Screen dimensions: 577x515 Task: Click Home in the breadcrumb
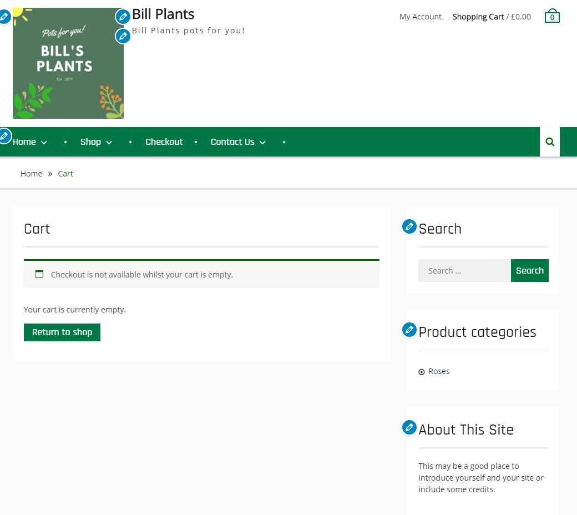[x=31, y=174]
